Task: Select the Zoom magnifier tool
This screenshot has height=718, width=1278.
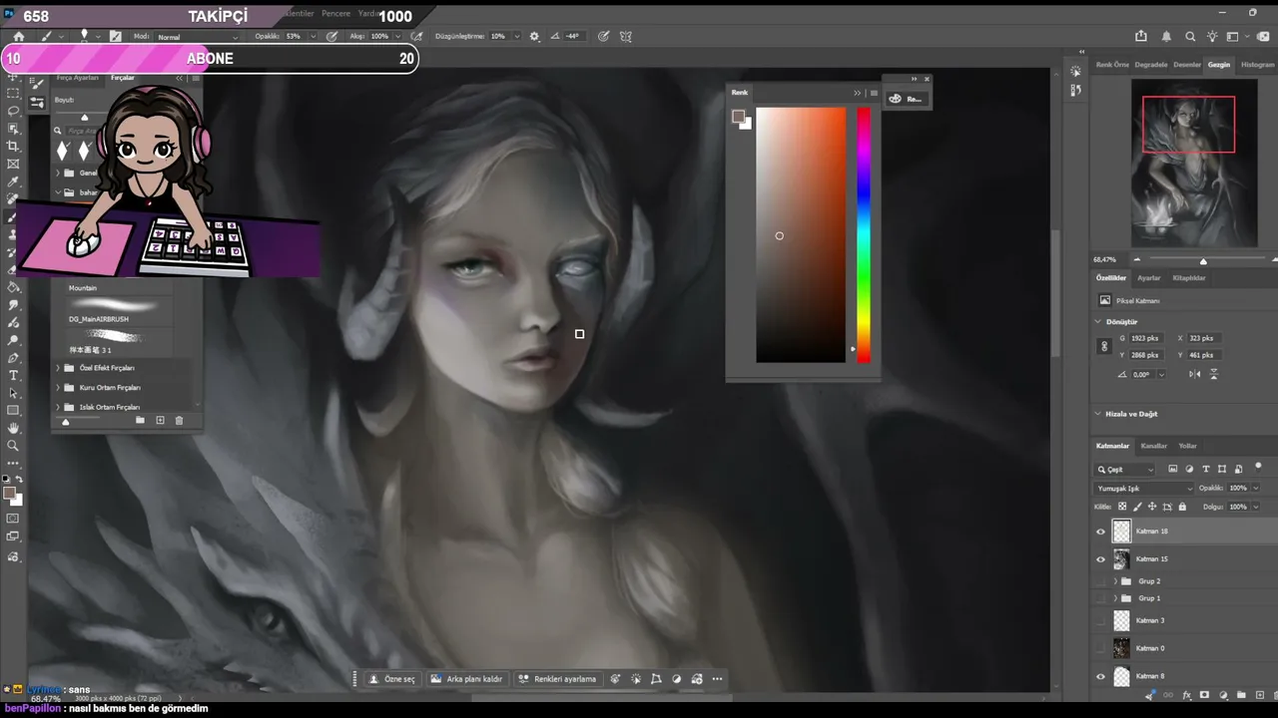Action: [x=13, y=446]
